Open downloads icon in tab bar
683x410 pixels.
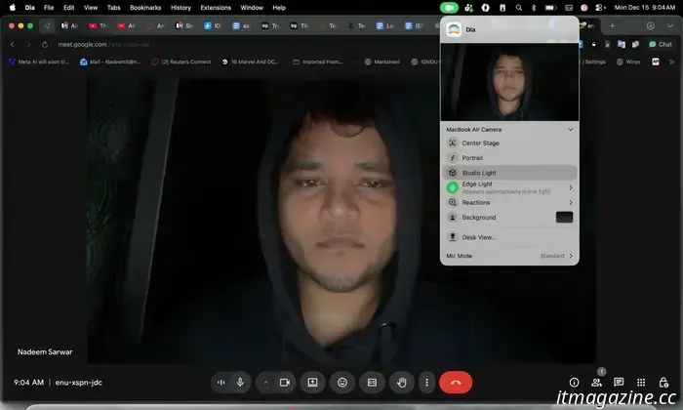tap(651, 25)
